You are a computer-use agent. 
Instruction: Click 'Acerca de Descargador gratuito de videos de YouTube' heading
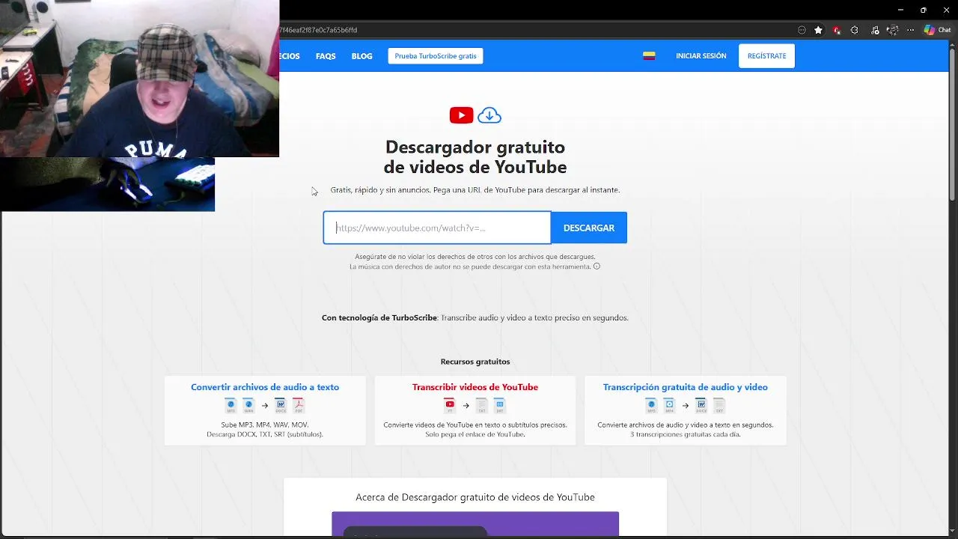point(475,497)
